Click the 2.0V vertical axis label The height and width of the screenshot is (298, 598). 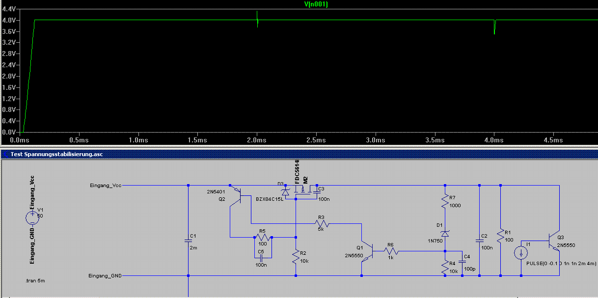click(x=9, y=76)
